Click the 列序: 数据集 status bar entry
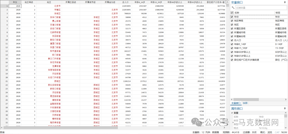This screenshot has width=288, height=134. pyautogui.click(x=212, y=132)
